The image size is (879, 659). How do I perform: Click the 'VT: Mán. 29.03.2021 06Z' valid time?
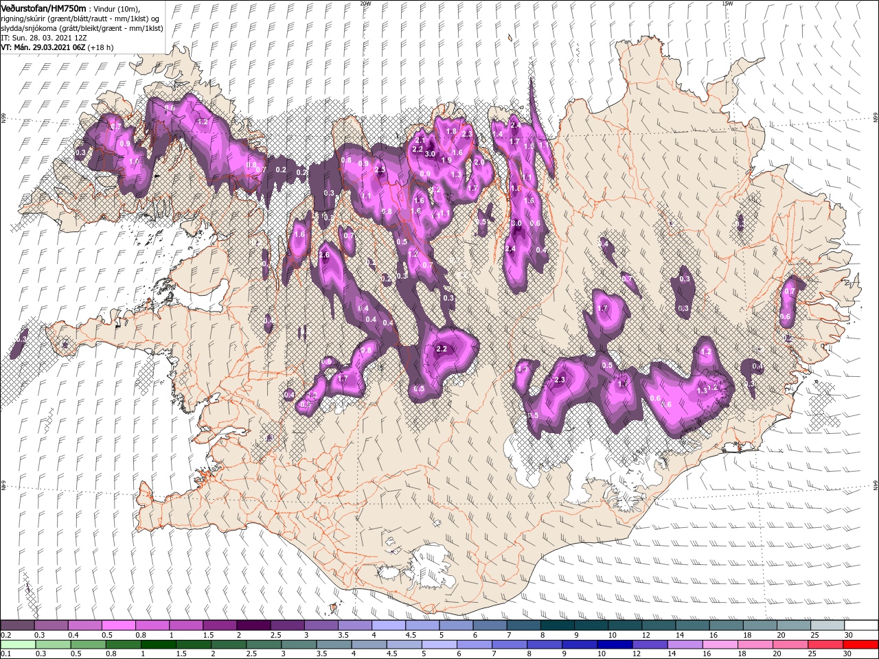[x=42, y=47]
